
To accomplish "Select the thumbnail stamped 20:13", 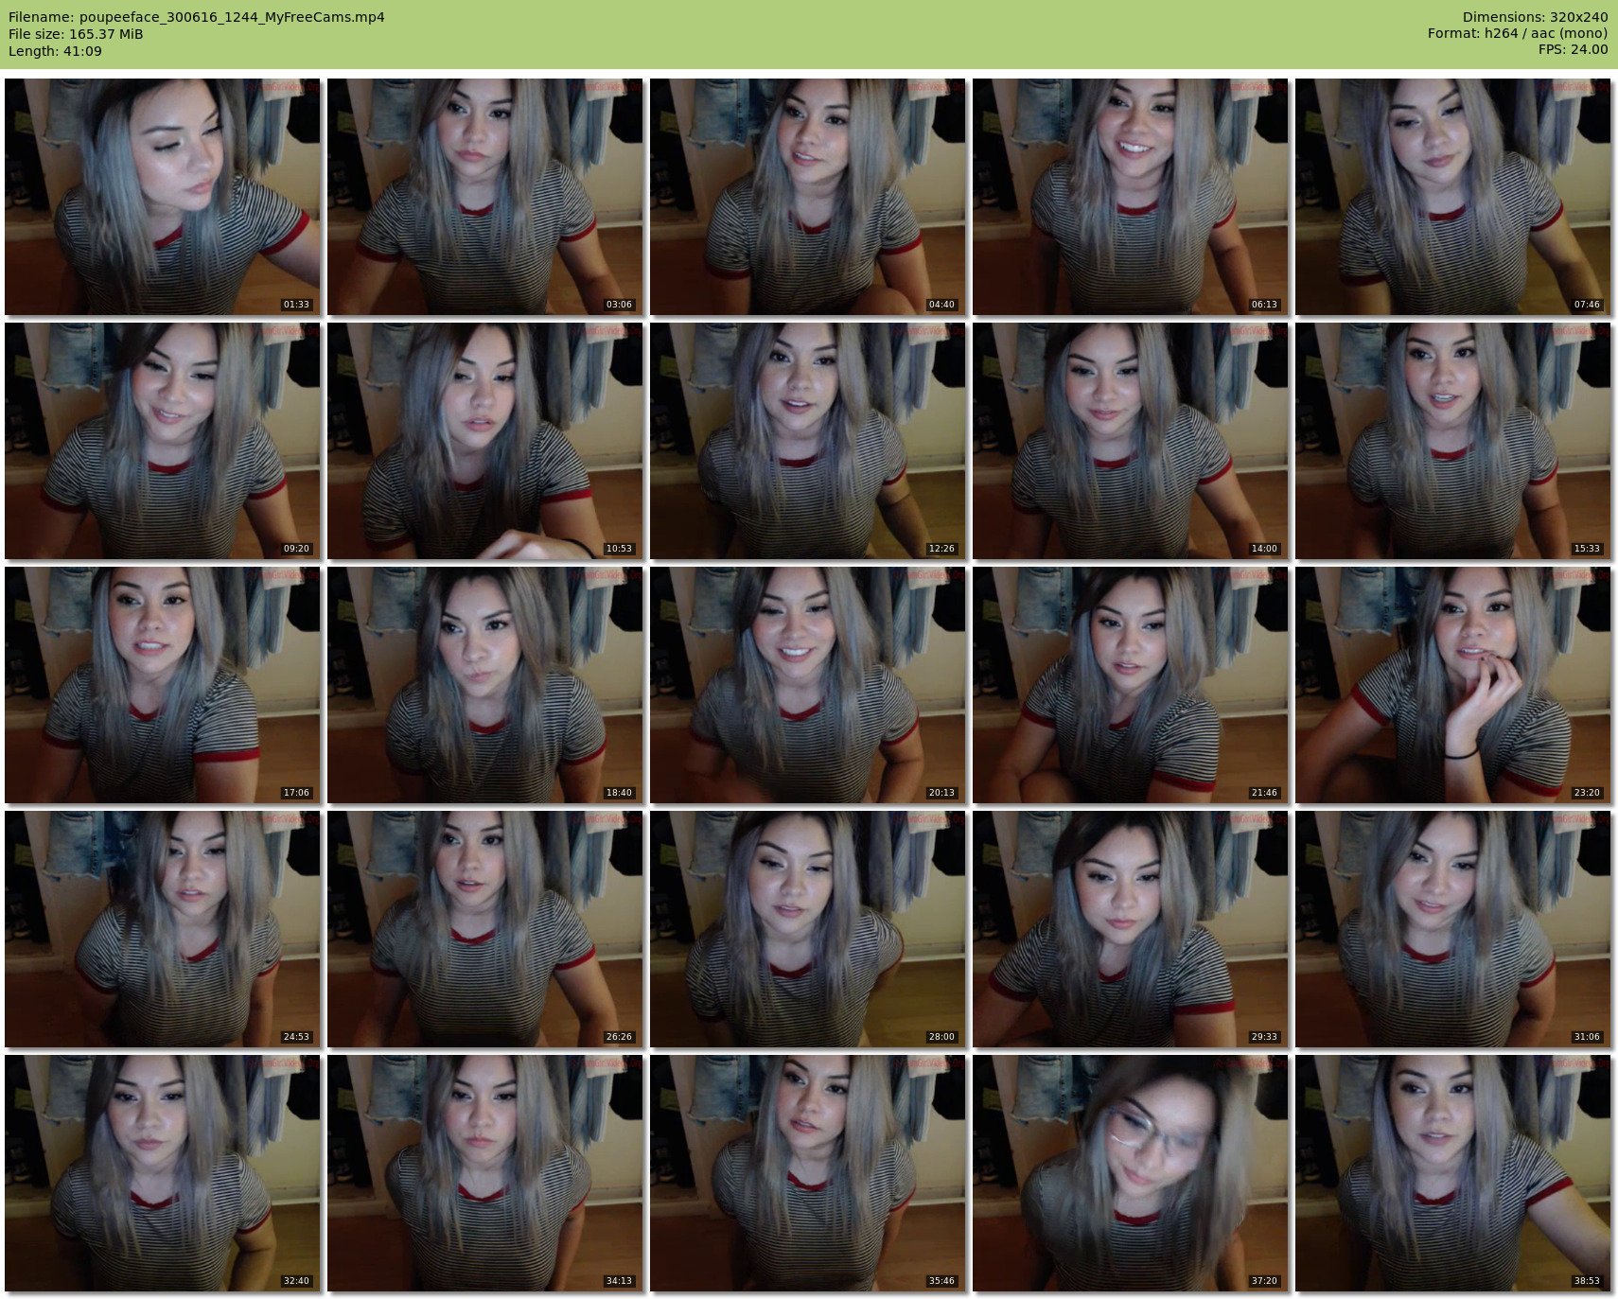I will point(808,685).
